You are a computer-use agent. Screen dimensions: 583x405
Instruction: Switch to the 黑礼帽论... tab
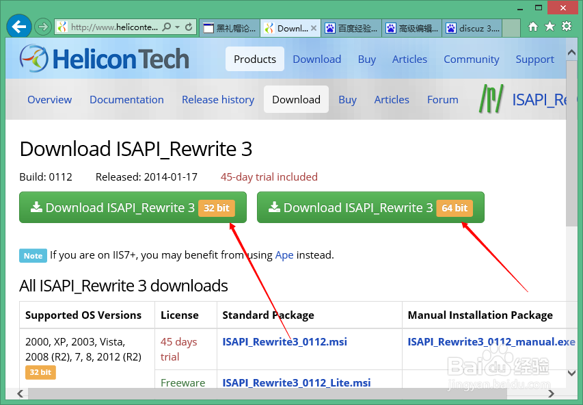[x=230, y=28]
